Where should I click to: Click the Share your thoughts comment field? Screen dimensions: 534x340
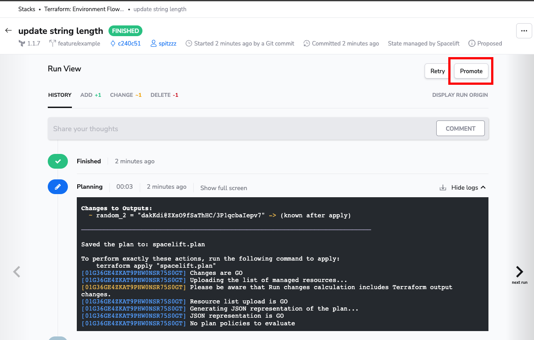[x=179, y=129]
